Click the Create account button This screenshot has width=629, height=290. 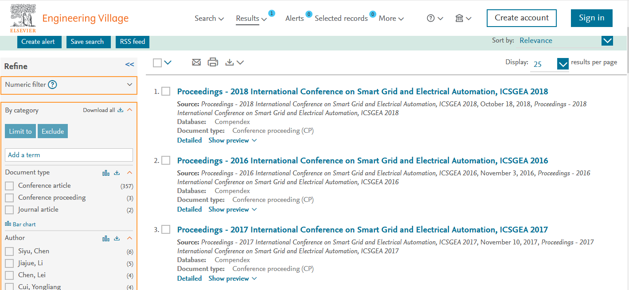click(522, 18)
